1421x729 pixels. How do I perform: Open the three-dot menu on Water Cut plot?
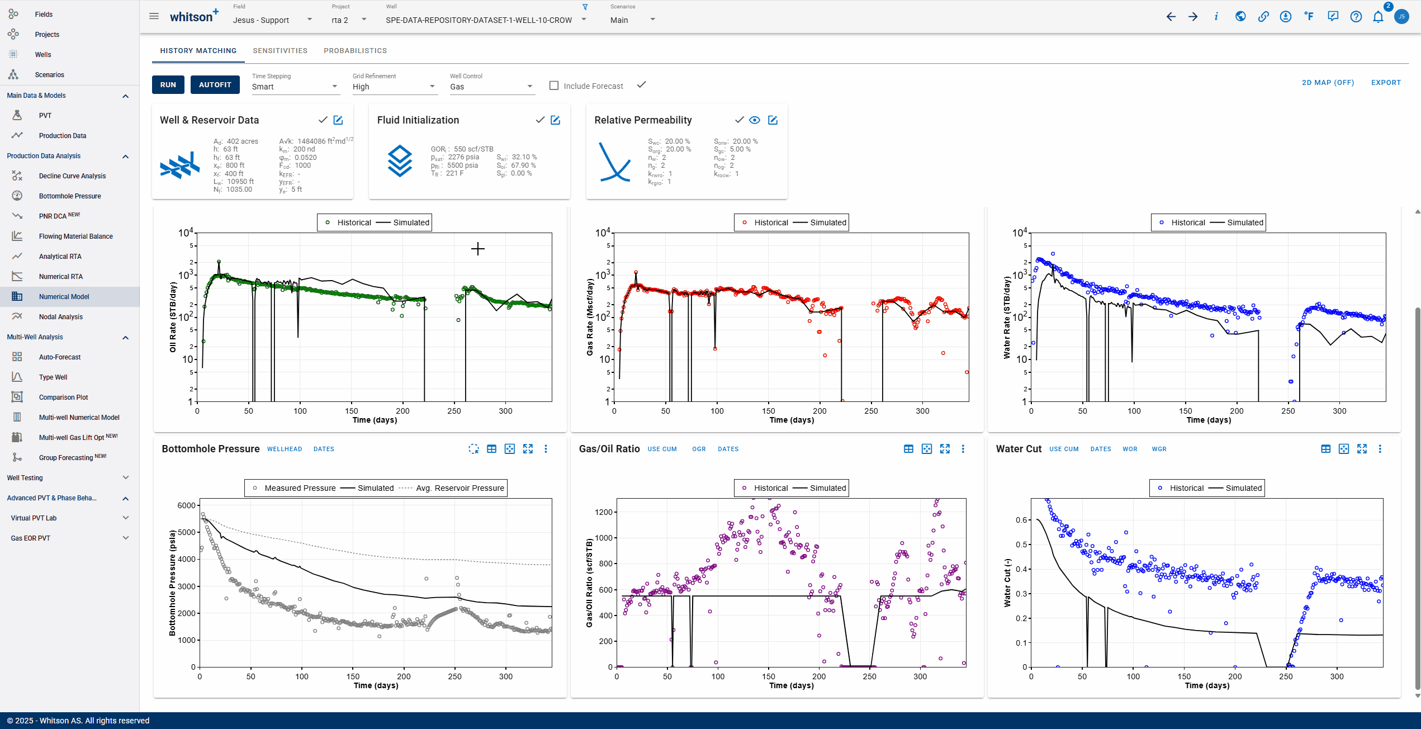coord(1380,449)
